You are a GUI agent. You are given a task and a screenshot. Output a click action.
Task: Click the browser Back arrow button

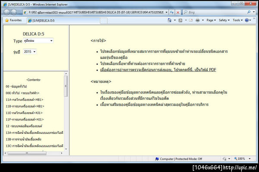click(x=6, y=12)
